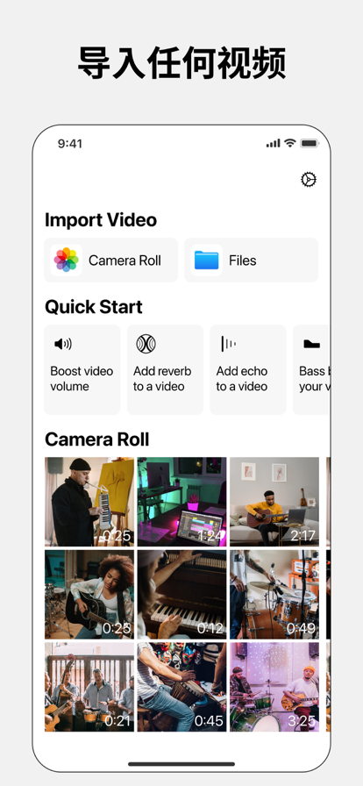Open settings via the gear icon
This screenshot has height=786, width=363.
[x=309, y=180]
